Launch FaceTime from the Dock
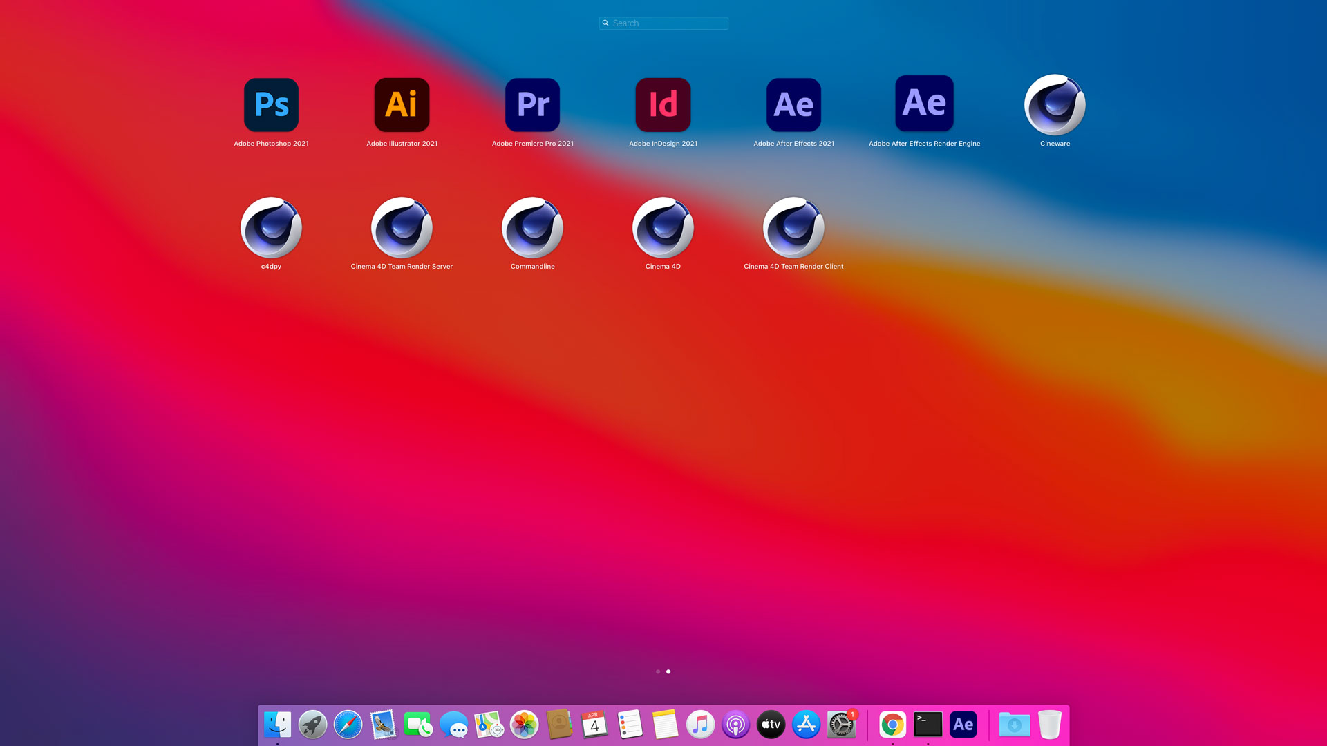Viewport: 1327px width, 746px height. click(418, 725)
